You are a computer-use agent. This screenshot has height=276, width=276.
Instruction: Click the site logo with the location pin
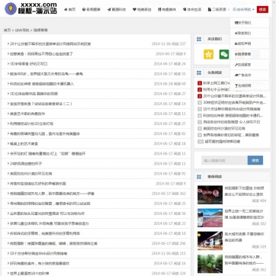[x=30, y=8]
